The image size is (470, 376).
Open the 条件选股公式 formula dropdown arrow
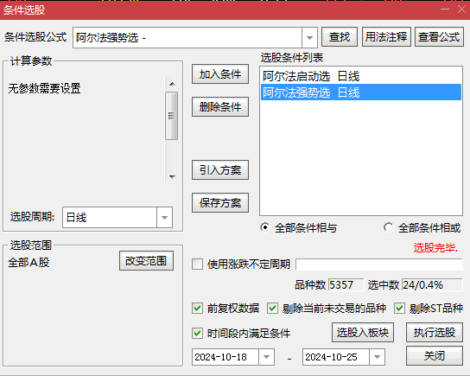point(309,38)
